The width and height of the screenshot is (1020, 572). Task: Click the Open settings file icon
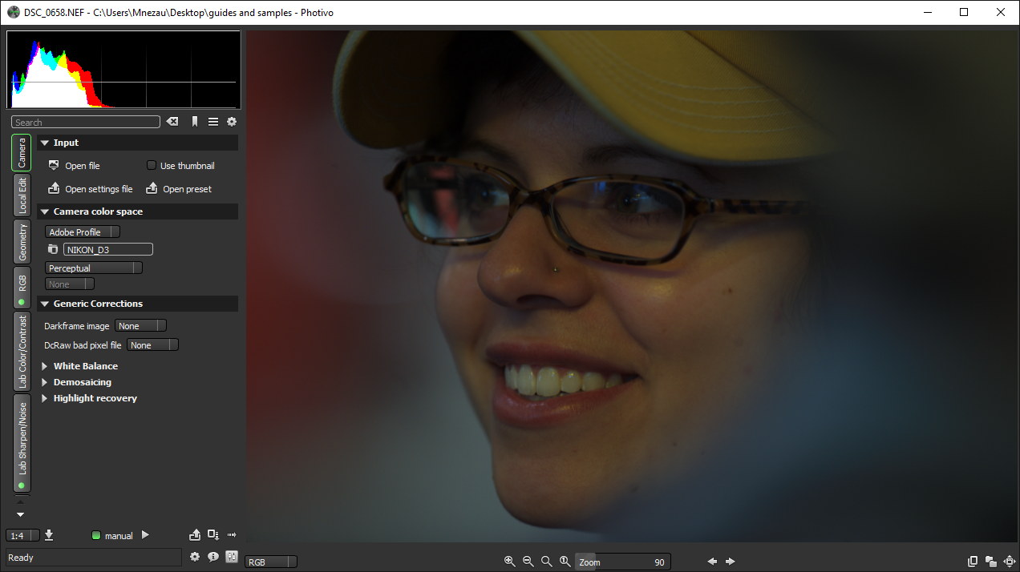53,188
